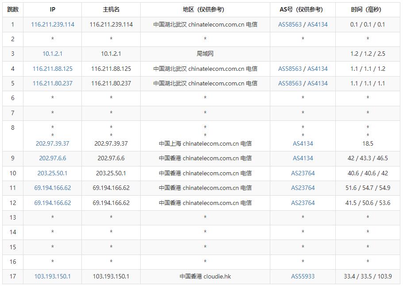The width and height of the screenshot is (403, 286).
Task: Click hop number 16 in 跳数 column
Action: (13, 262)
